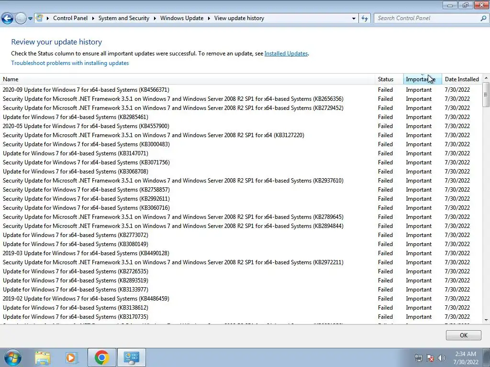The image size is (490, 367).
Task: Select the KB3068708 update row
Action: 241,172
